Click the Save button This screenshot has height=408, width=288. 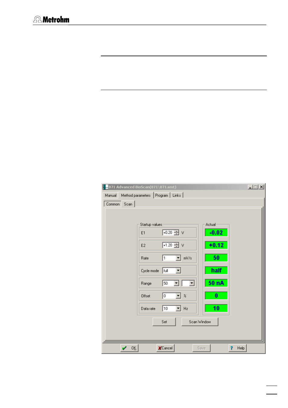201,348
